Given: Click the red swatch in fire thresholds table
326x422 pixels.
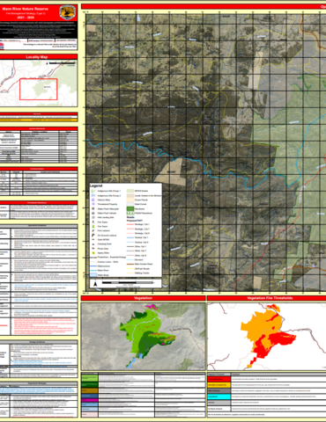Looking at the screenshot, I should tap(219, 379).
